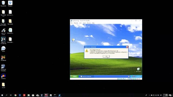173x97 pixels.
Task: Select the Gyazo desktop shortcut
Action: (3, 49)
